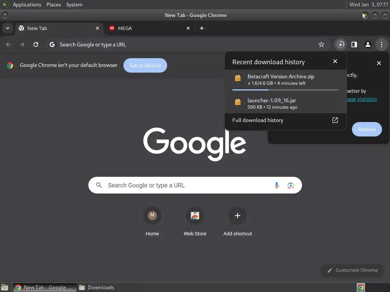
Task: Switch to the MEGA tab
Action: coord(150,28)
